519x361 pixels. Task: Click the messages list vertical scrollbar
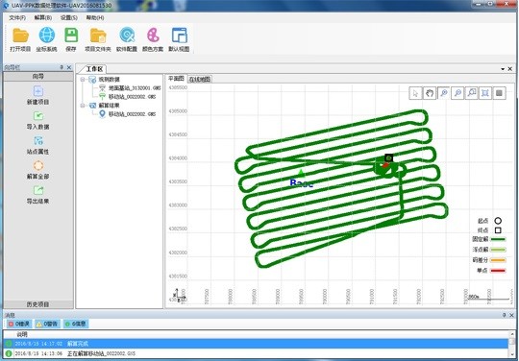click(x=511, y=344)
